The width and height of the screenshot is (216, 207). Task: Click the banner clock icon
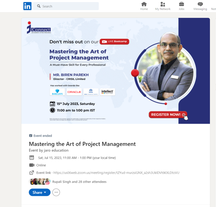[52, 110]
